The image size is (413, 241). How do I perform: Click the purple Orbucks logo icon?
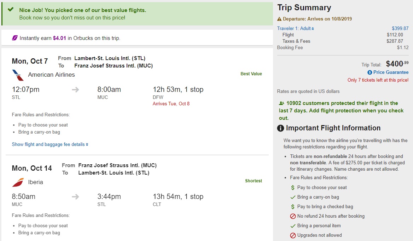point(15,38)
